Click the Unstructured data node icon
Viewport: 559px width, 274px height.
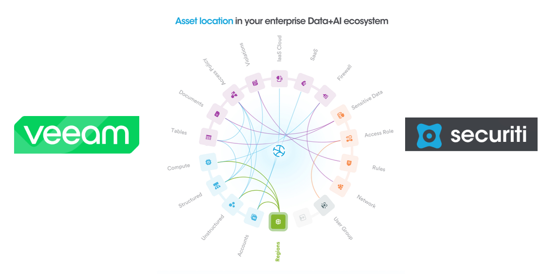[x=232, y=204]
